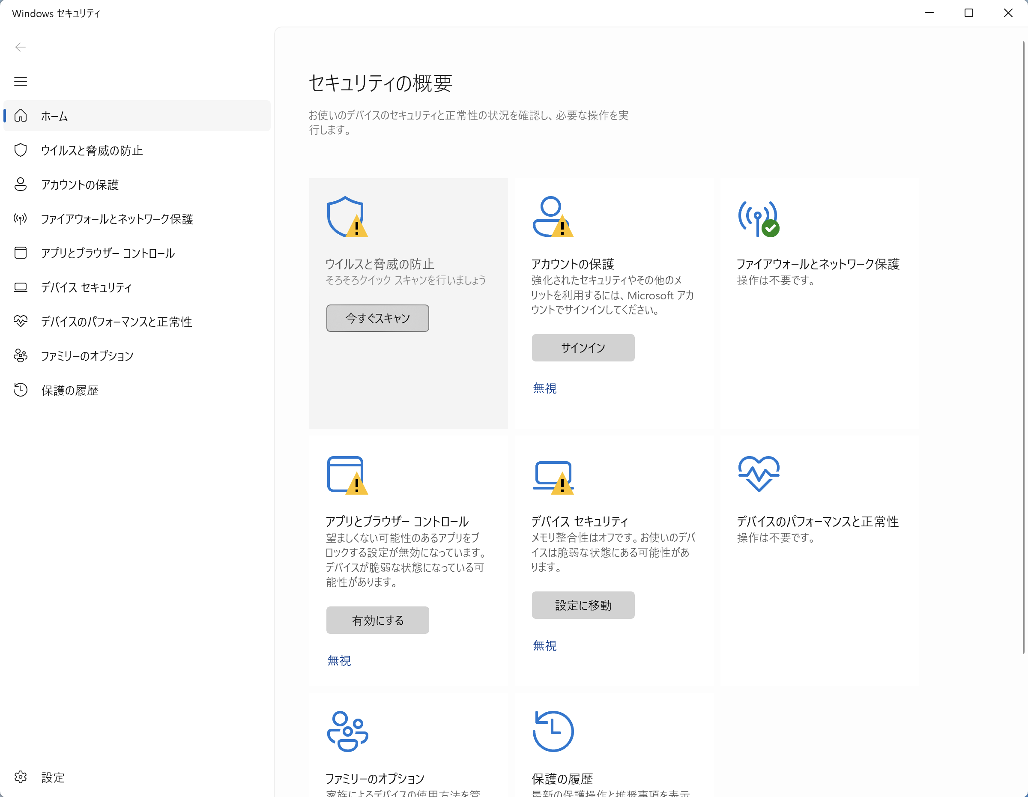Click サインイン under アカウントの保護
The height and width of the screenshot is (797, 1028).
point(583,348)
